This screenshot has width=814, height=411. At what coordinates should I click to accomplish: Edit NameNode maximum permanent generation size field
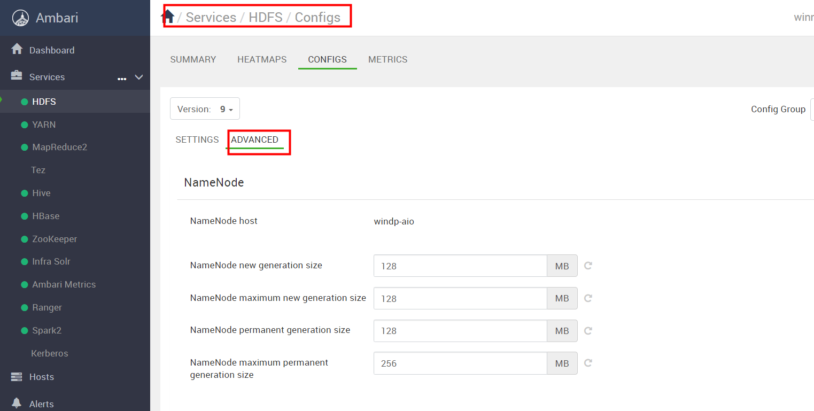pos(460,363)
